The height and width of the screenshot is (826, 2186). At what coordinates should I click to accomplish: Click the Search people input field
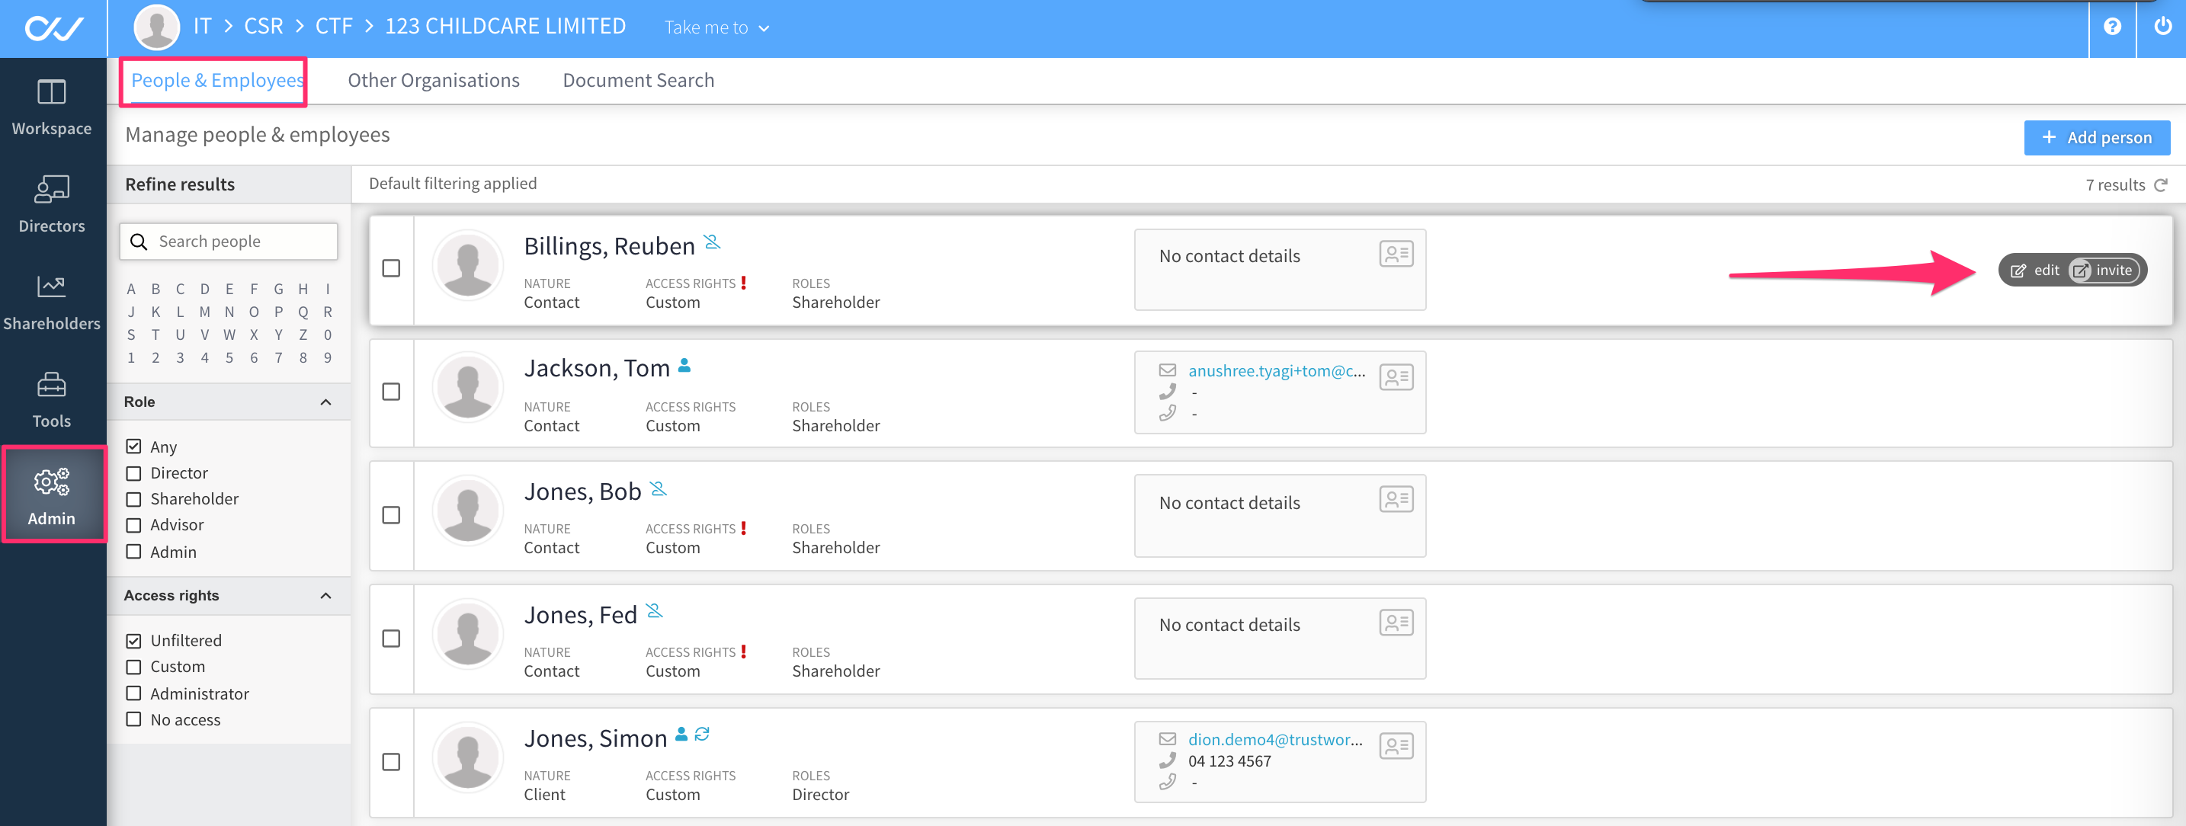pyautogui.click(x=228, y=242)
